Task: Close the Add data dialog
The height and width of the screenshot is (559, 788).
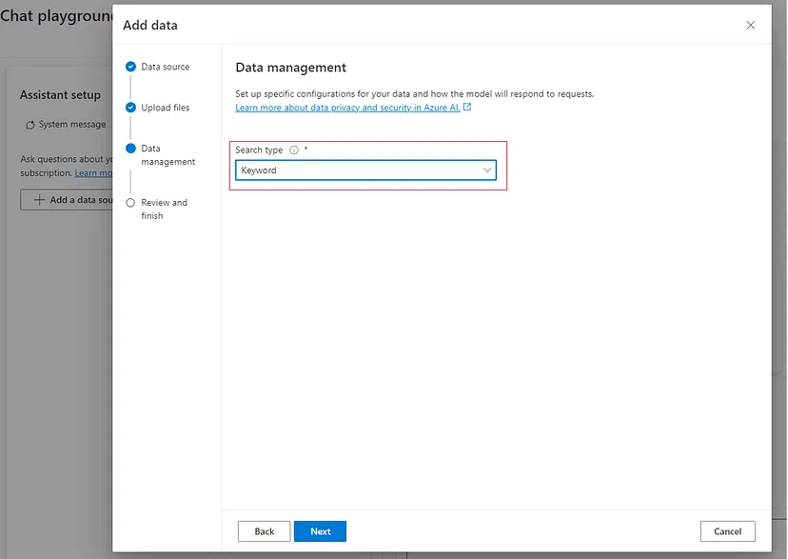Action: coord(750,25)
